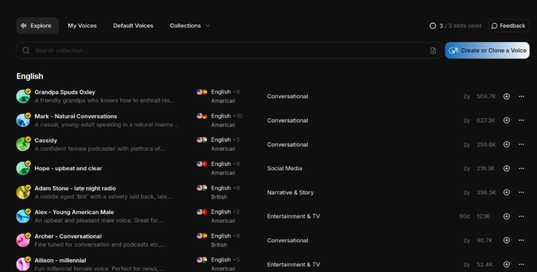
Task: Show the +6 additional languages for Grandpa Spuds
Action: (x=236, y=92)
